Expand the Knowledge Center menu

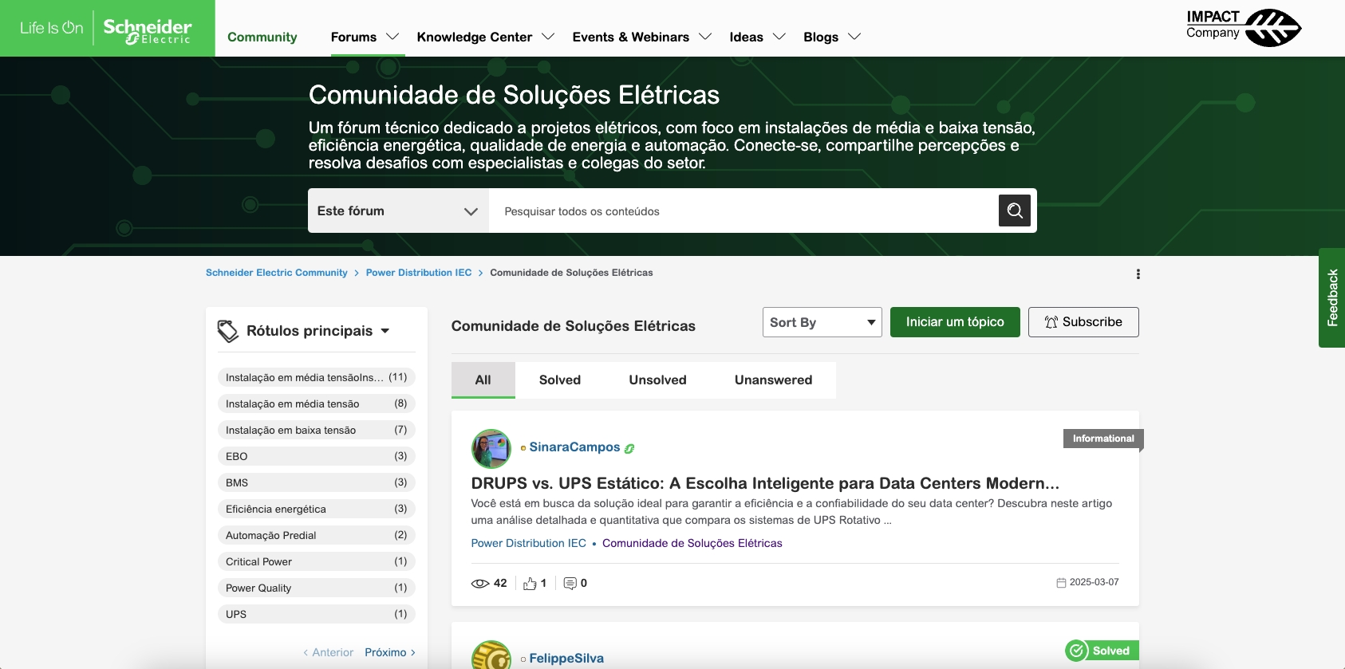click(x=485, y=37)
